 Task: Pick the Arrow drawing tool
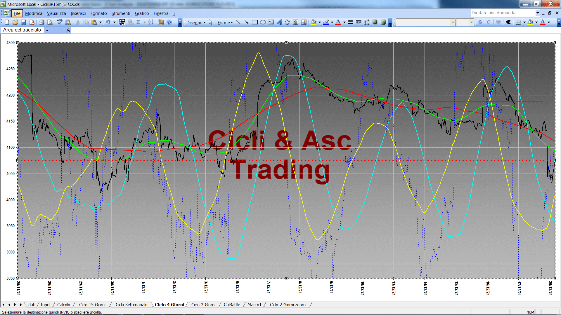(x=246, y=22)
